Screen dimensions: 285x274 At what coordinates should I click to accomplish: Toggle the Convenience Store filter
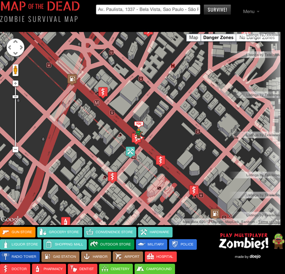coord(110,232)
